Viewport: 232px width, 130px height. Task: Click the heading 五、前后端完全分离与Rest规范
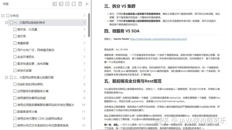tap(133, 81)
